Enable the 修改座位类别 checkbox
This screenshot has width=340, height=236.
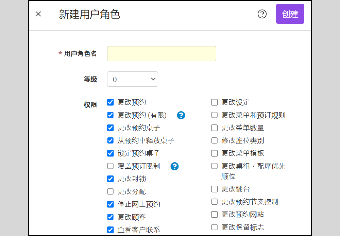pyautogui.click(x=215, y=140)
